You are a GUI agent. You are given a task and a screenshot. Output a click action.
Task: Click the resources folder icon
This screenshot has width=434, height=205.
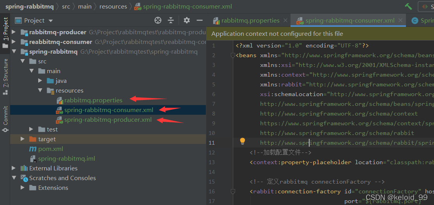pyautogui.click(x=50, y=91)
